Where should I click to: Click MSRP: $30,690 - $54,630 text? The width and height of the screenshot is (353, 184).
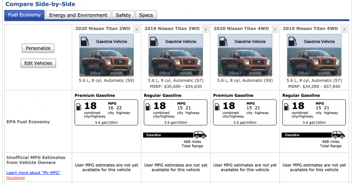tap(175, 87)
